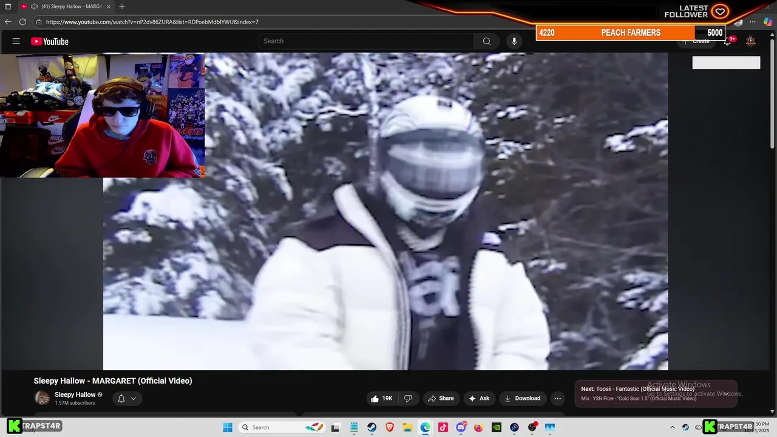Screen dimensions: 777x437
Task: Expand the subscription notification chevron dropdown
Action: pyautogui.click(x=134, y=399)
